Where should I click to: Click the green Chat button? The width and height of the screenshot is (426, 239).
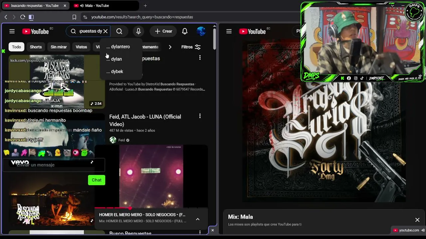pyautogui.click(x=97, y=180)
